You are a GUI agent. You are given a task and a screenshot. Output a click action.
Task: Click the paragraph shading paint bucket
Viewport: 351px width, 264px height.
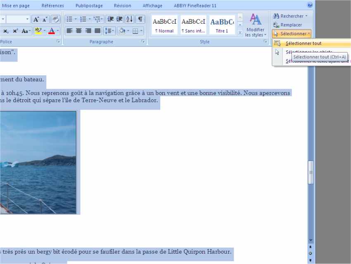click(x=122, y=31)
